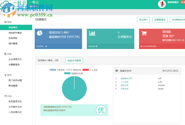
Task: Click the pie chart icon on the blue card
Action: click(40, 33)
